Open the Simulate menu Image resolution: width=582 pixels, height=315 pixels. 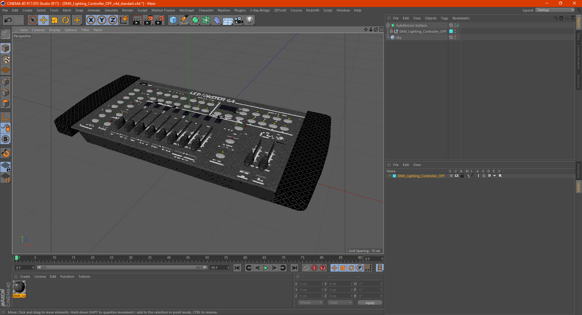point(111,10)
